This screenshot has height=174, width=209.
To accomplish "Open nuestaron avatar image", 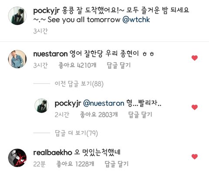I will [17, 59].
